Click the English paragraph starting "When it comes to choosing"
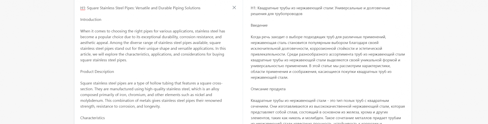The width and height of the screenshot is (488, 124). tap(153, 45)
